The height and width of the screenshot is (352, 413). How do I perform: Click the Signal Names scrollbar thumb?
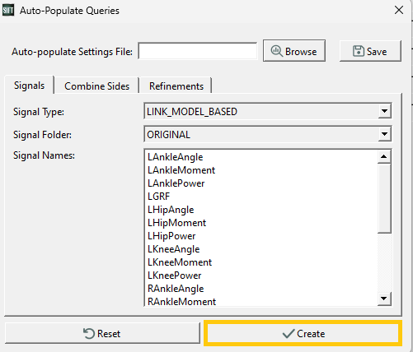(384, 198)
